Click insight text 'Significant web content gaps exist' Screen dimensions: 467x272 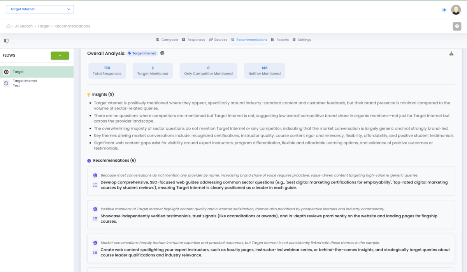click(263, 146)
